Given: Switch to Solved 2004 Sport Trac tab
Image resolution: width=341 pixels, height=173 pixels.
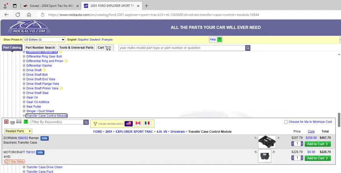Looking at the screenshot, I should pos(51,6).
